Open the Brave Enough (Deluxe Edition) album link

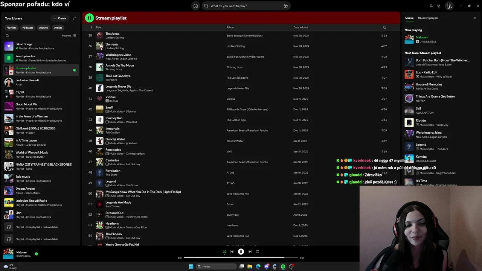[244, 35]
